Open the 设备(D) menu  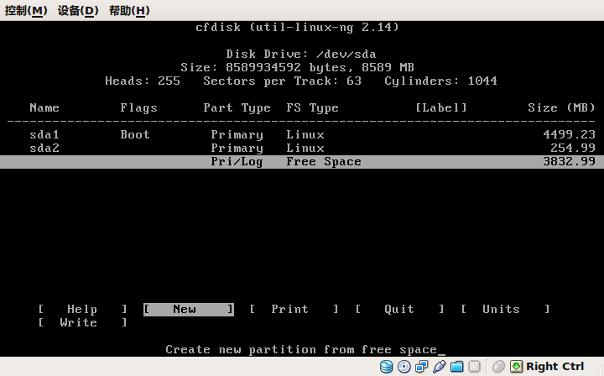[x=78, y=10]
